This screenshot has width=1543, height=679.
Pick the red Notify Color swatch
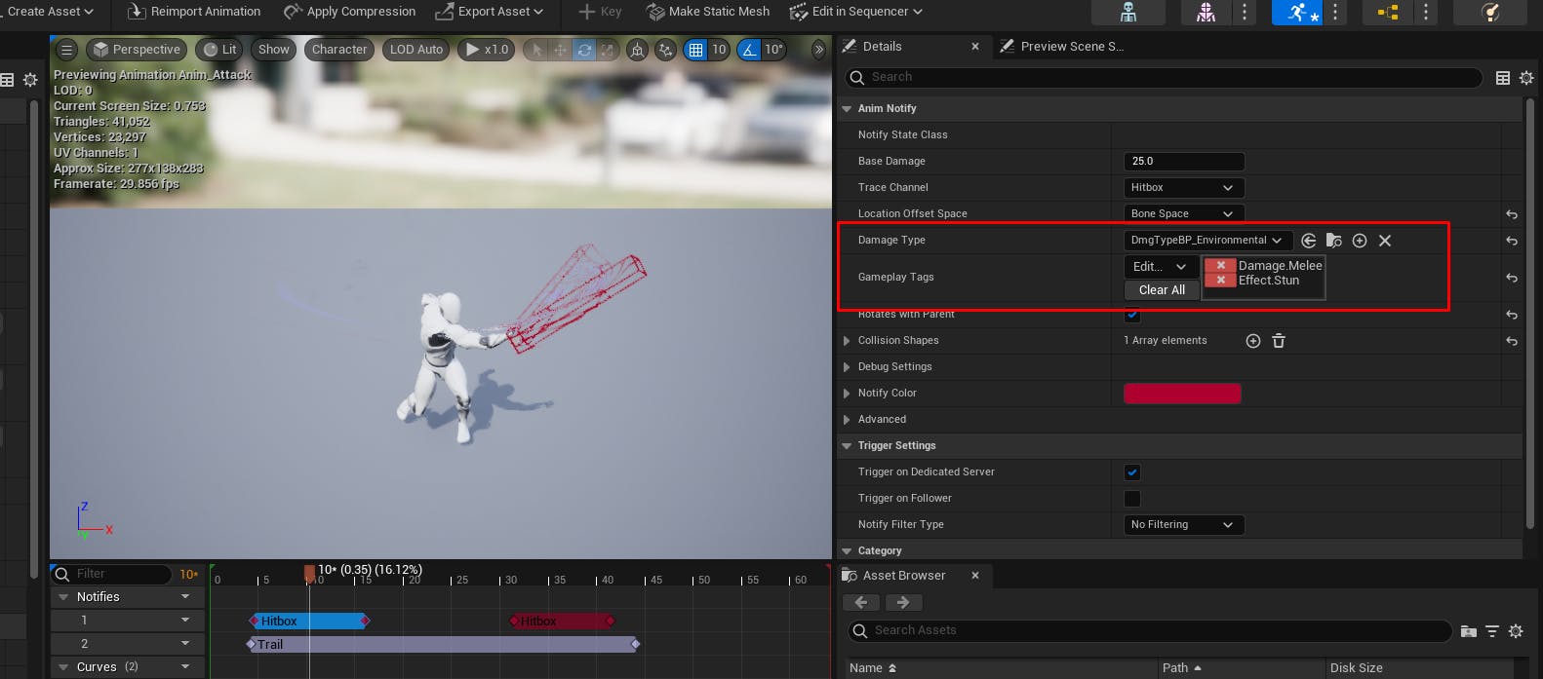click(x=1182, y=394)
